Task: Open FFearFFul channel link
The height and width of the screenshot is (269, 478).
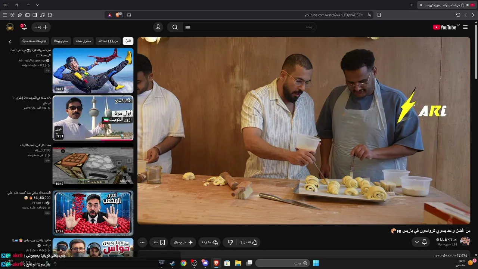Action: click(x=41, y=203)
